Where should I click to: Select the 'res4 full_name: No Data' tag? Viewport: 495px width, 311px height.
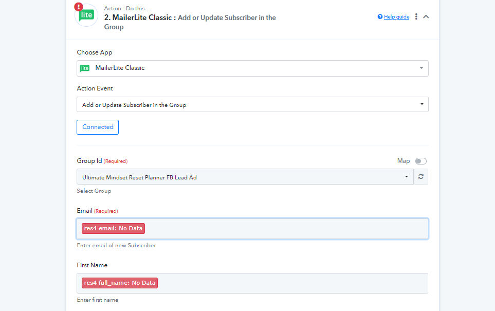(120, 283)
